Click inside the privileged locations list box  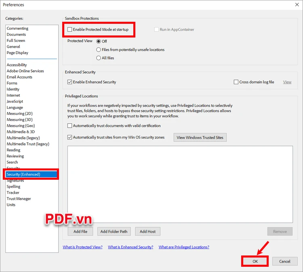(180, 184)
